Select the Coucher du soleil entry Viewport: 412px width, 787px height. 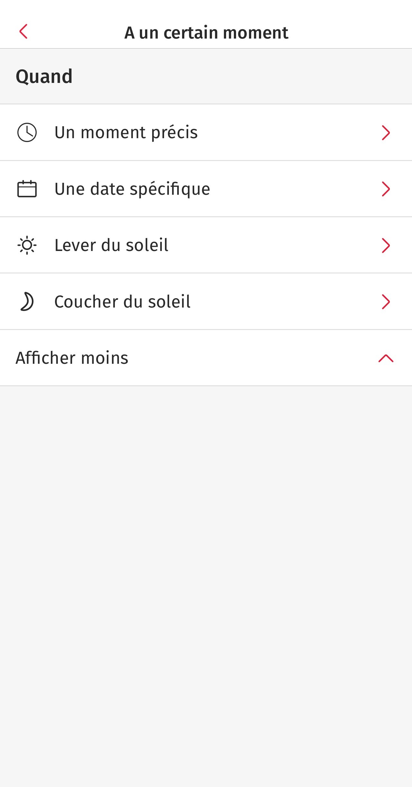pyautogui.click(x=122, y=302)
